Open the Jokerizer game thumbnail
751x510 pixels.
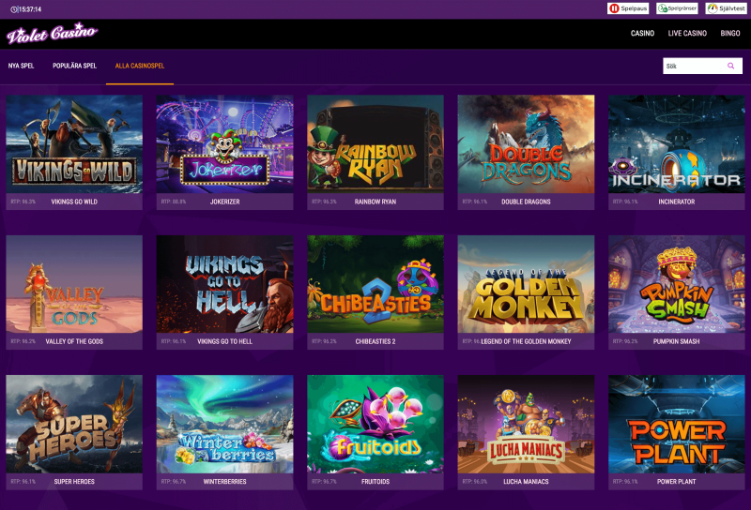[x=224, y=144]
